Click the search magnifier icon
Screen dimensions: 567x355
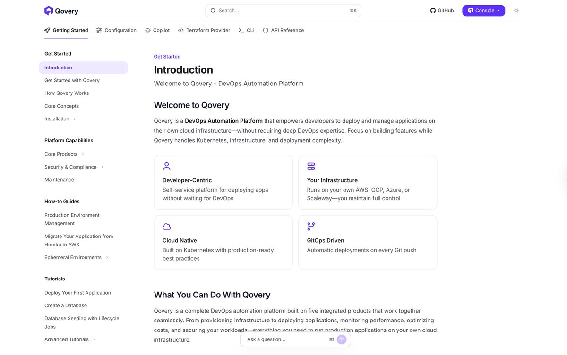pyautogui.click(x=213, y=10)
